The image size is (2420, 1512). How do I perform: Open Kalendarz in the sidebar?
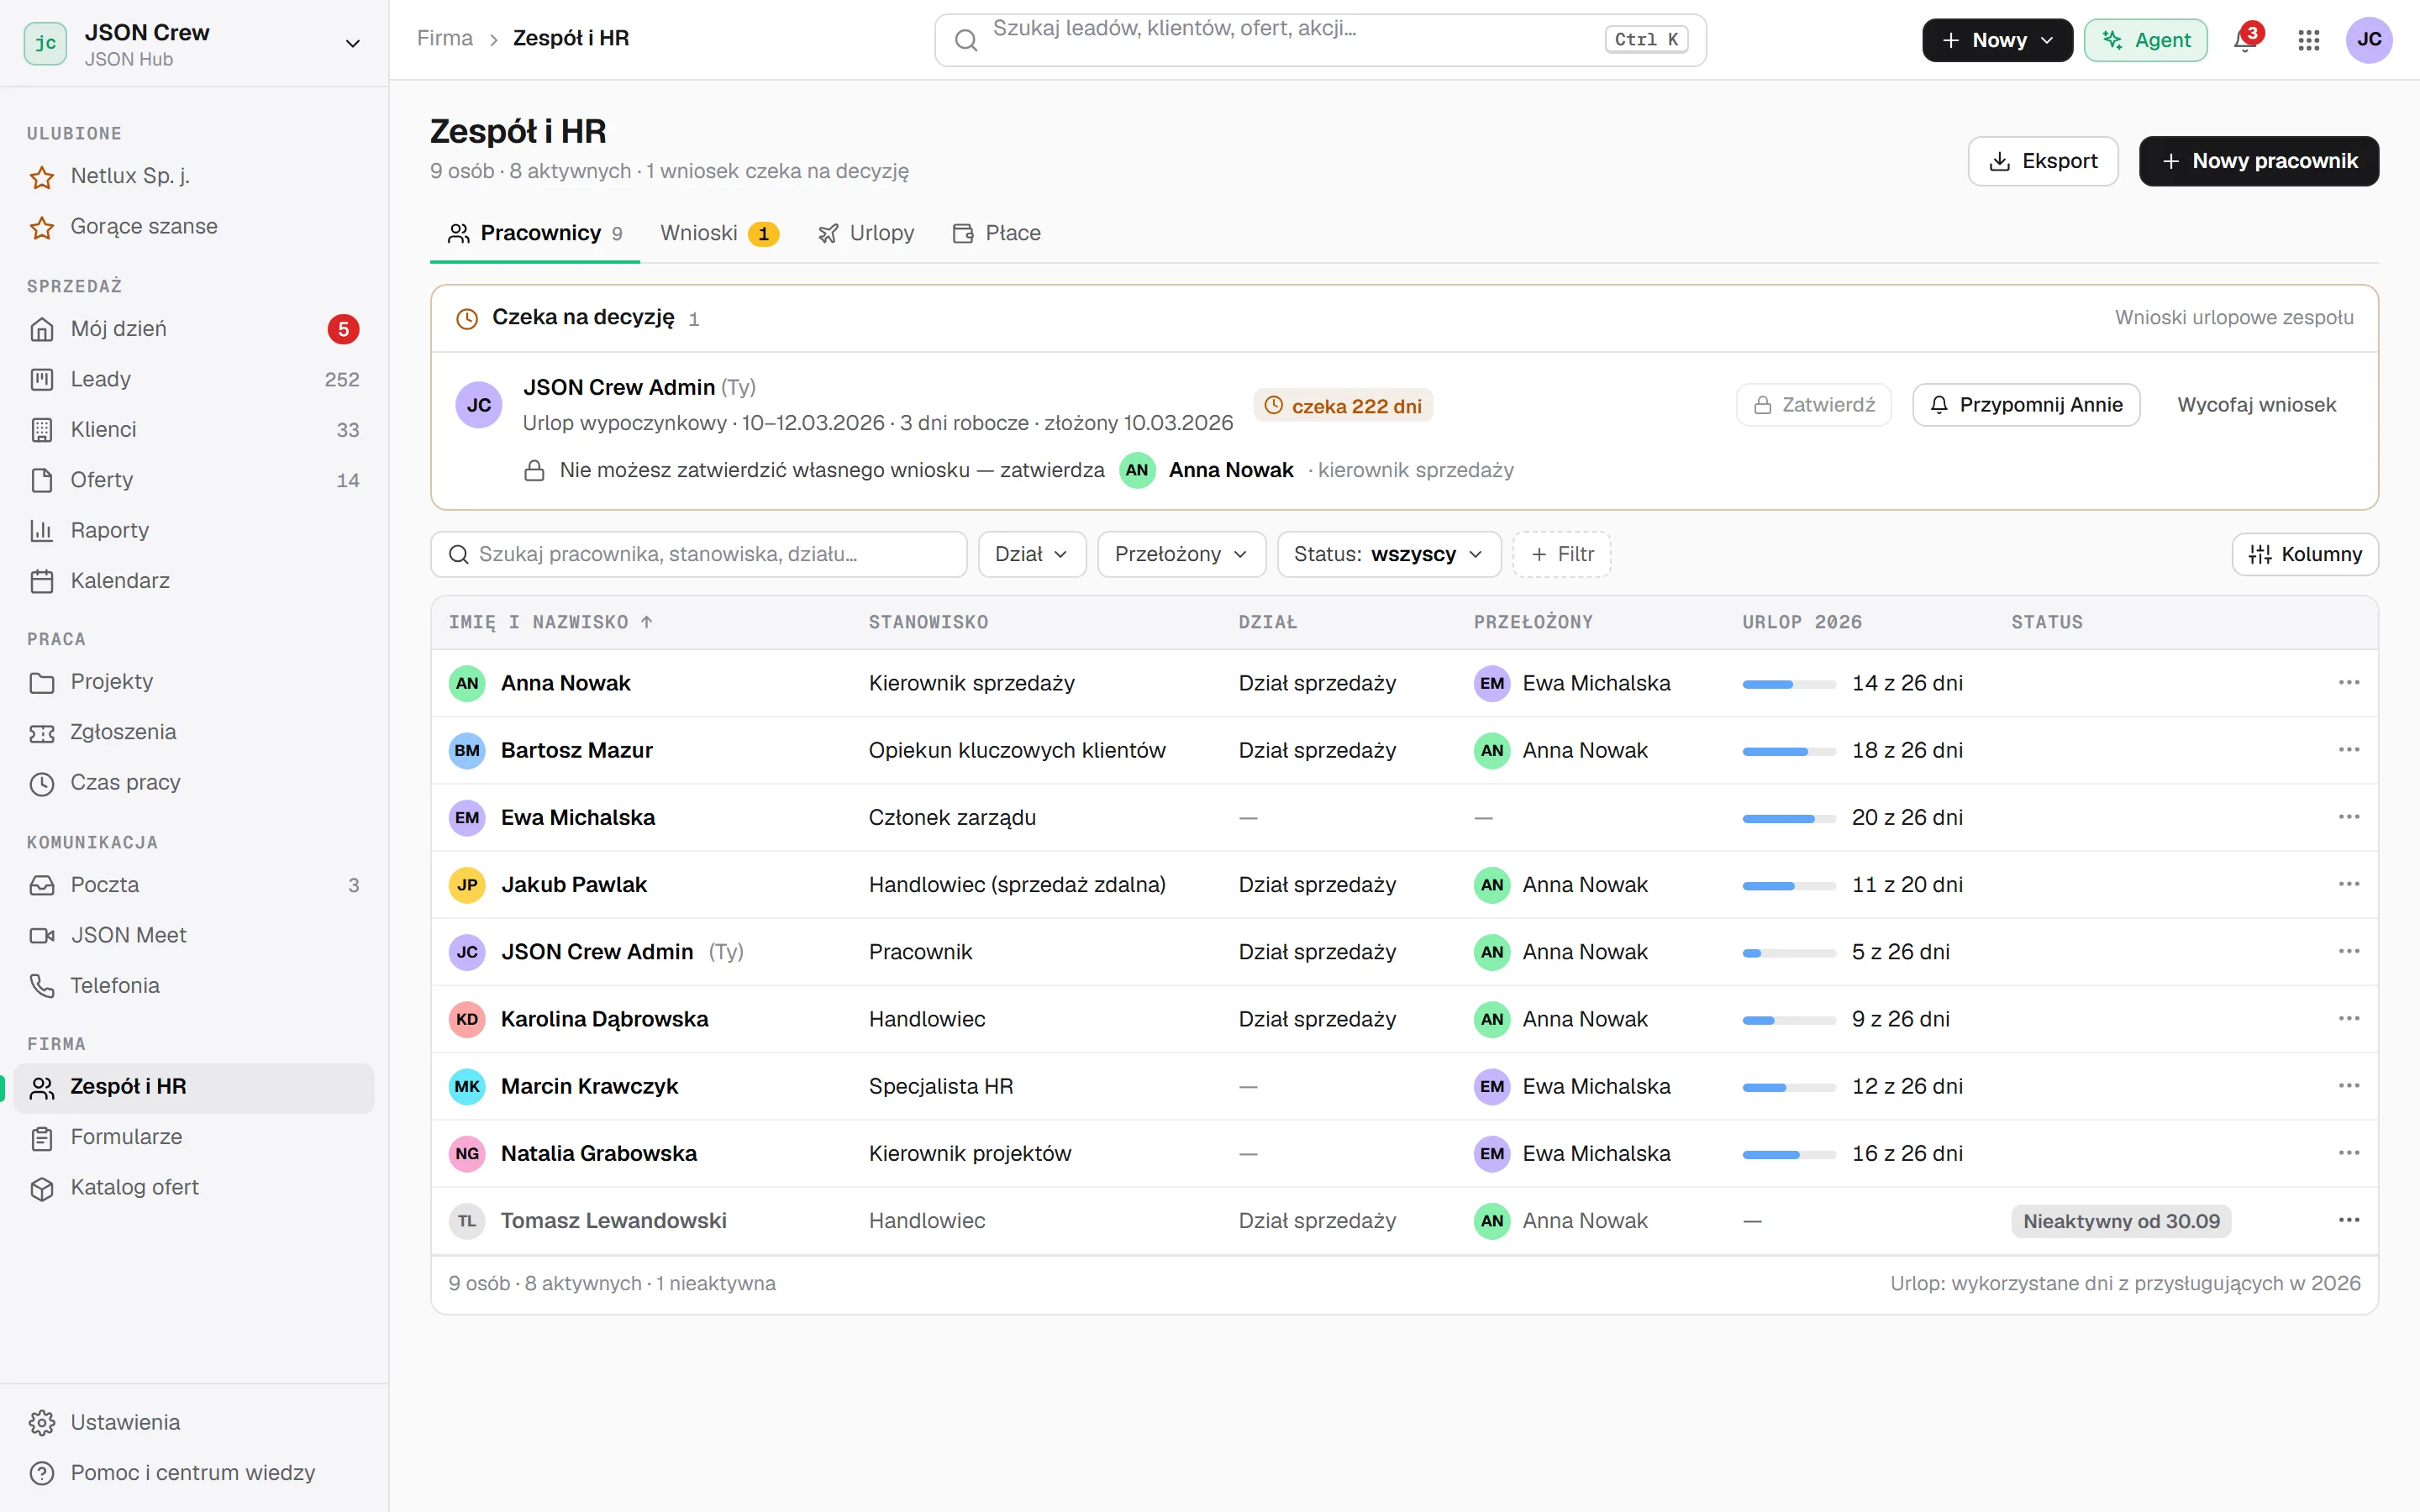[x=194, y=581]
